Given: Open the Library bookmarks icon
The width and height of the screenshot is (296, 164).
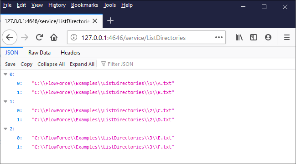Looking at the screenshot, I should click(x=239, y=37).
